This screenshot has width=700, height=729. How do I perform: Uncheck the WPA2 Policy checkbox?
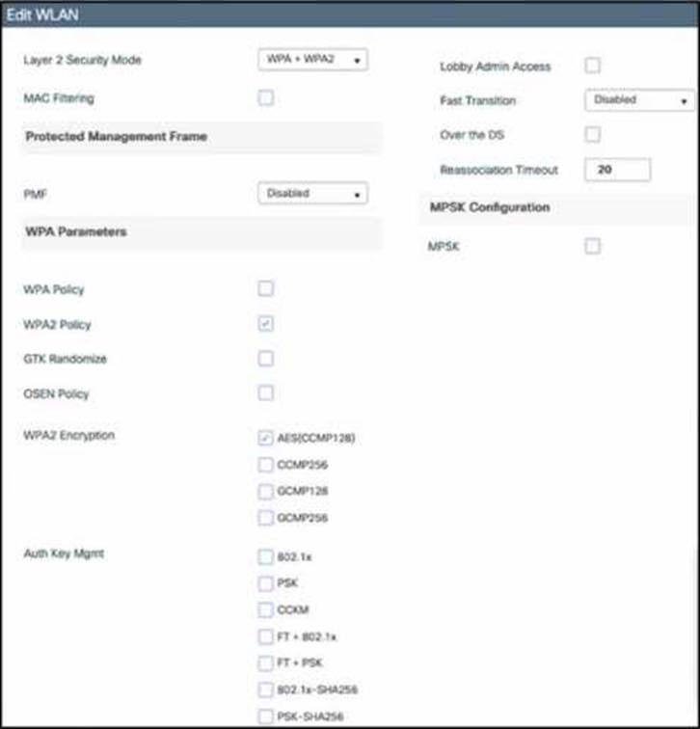266,324
